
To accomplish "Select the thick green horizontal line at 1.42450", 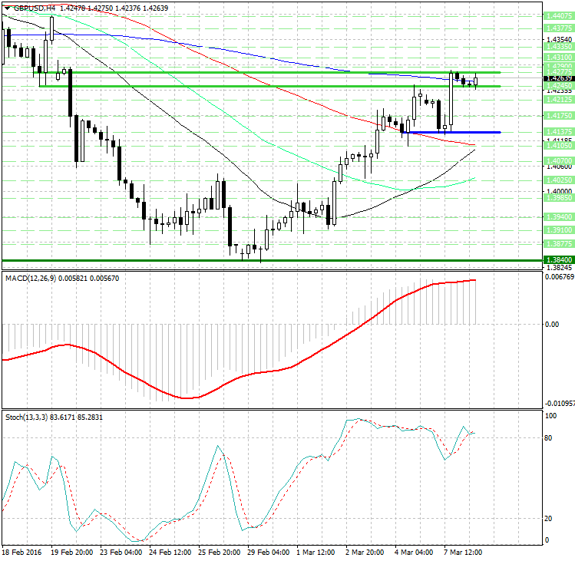I will 270,87.
